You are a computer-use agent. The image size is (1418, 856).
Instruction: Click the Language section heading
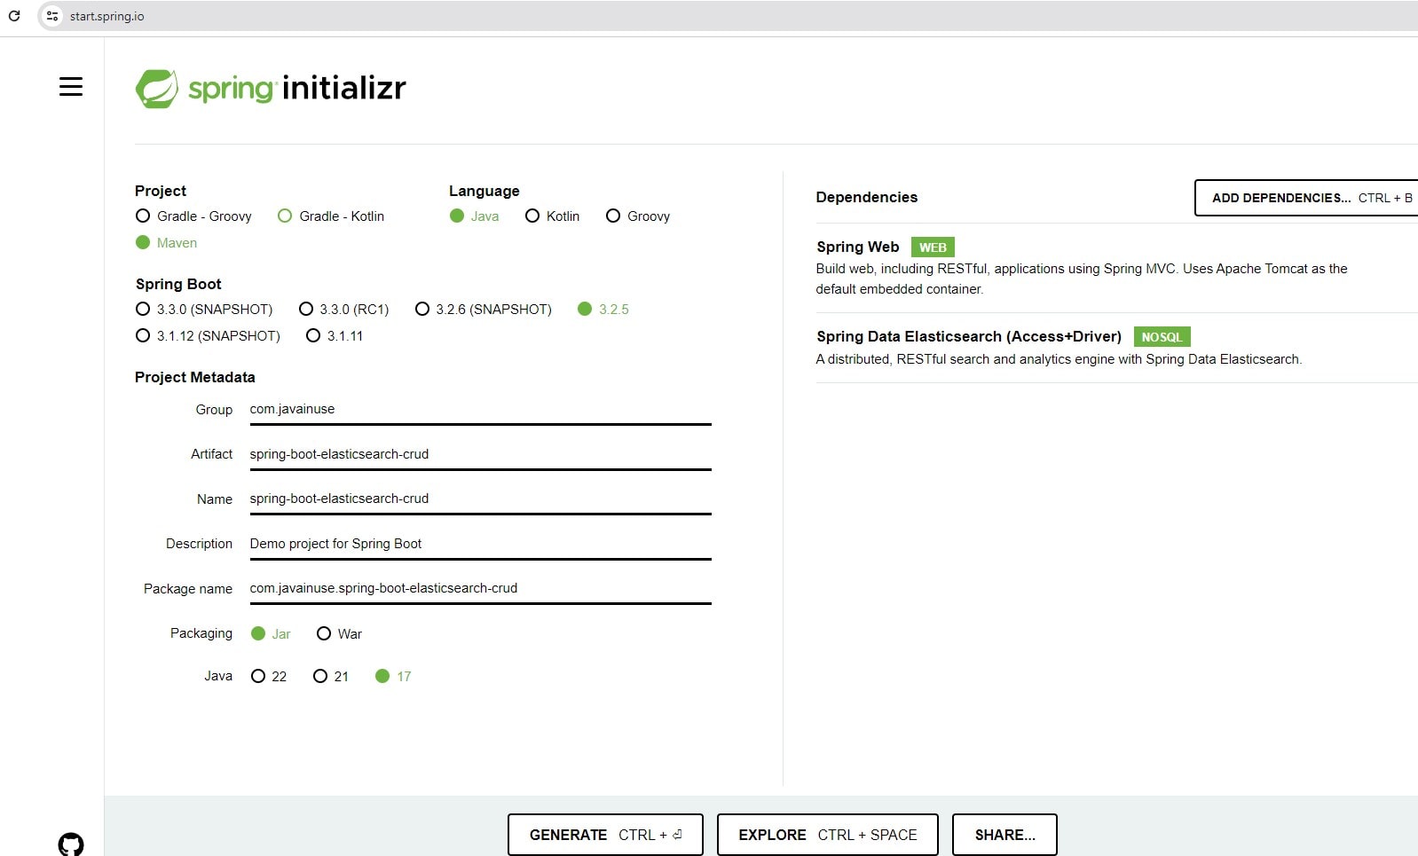[x=484, y=191]
